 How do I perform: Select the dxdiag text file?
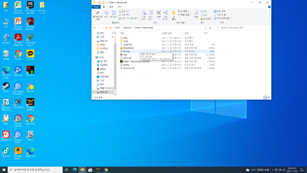(126, 65)
